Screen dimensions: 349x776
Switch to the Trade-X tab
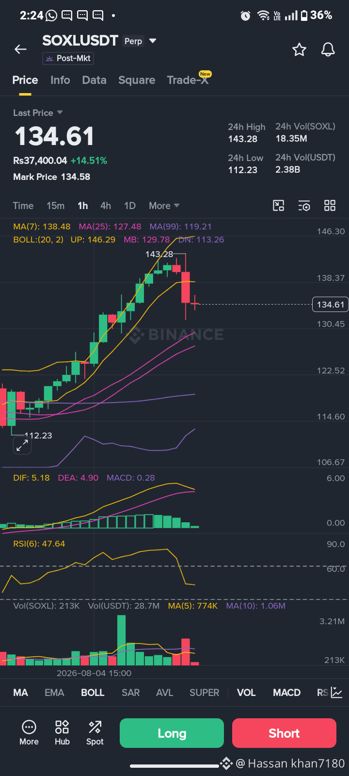pos(189,79)
